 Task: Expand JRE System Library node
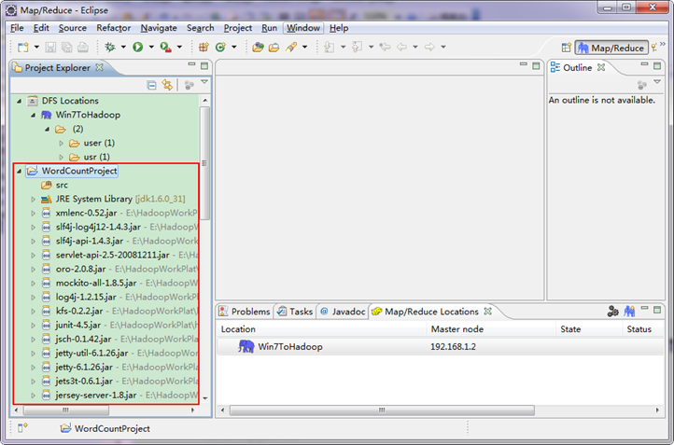point(33,200)
